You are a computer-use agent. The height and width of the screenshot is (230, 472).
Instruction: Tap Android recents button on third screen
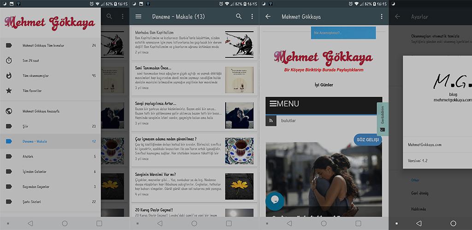click(358, 224)
